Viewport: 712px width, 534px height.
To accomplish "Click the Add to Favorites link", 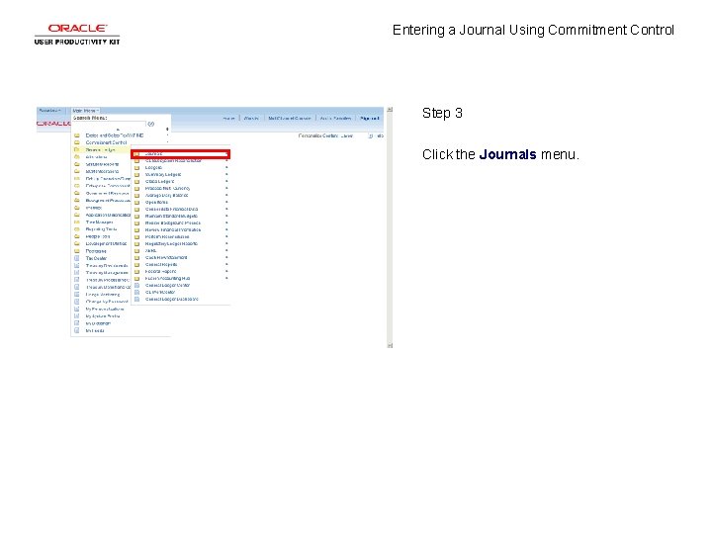I will click(335, 118).
